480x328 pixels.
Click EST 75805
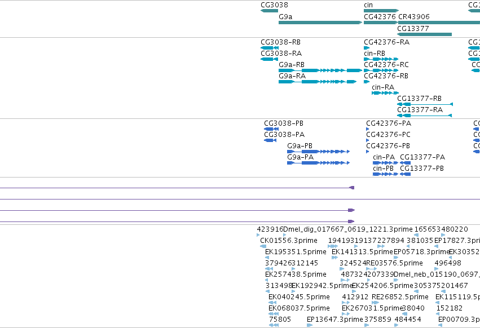(274, 325)
